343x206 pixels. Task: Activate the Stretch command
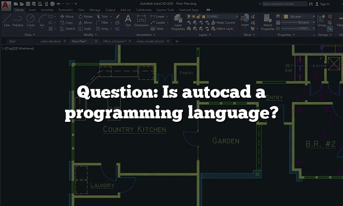tap(67, 28)
